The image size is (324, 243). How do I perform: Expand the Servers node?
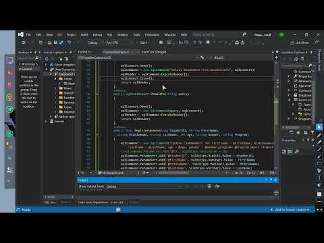[46, 122]
